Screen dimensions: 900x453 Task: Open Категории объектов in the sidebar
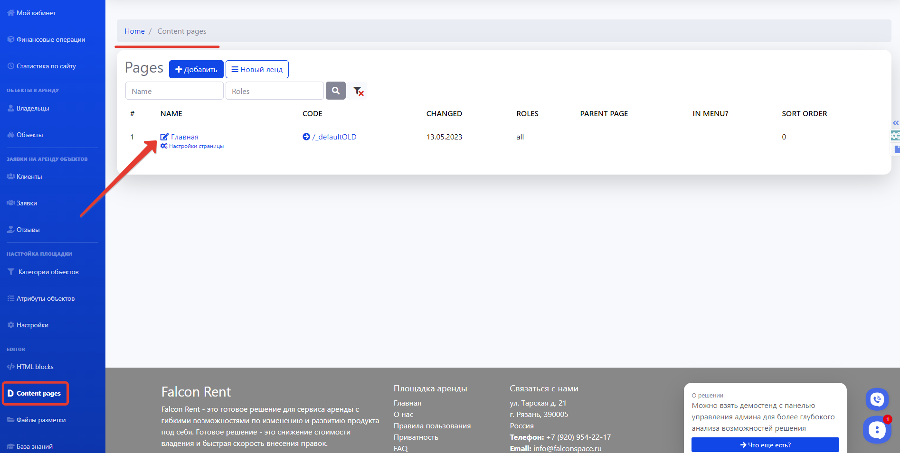pyautogui.click(x=48, y=272)
